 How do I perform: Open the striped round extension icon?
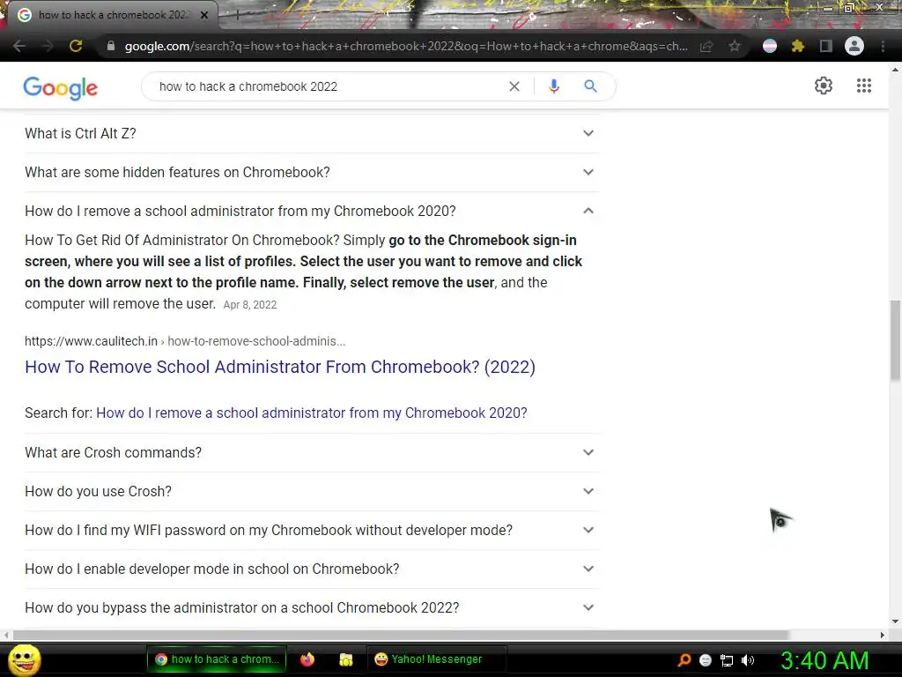coord(770,46)
